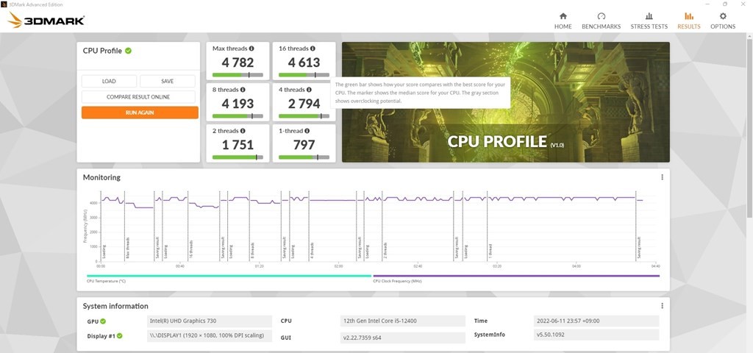The width and height of the screenshot is (753, 353).
Task: Click the LOAD button
Action: (109, 81)
